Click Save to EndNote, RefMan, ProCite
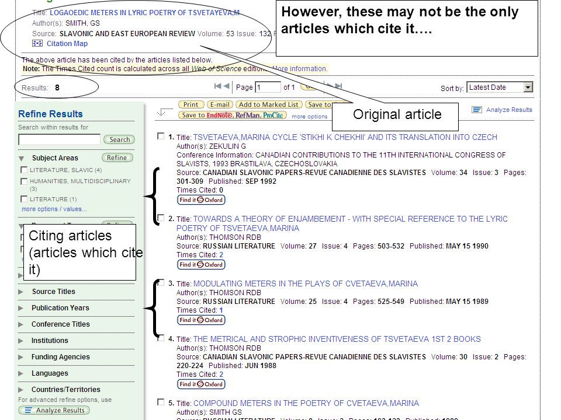Screen dimensions: 561x420 click(x=233, y=115)
